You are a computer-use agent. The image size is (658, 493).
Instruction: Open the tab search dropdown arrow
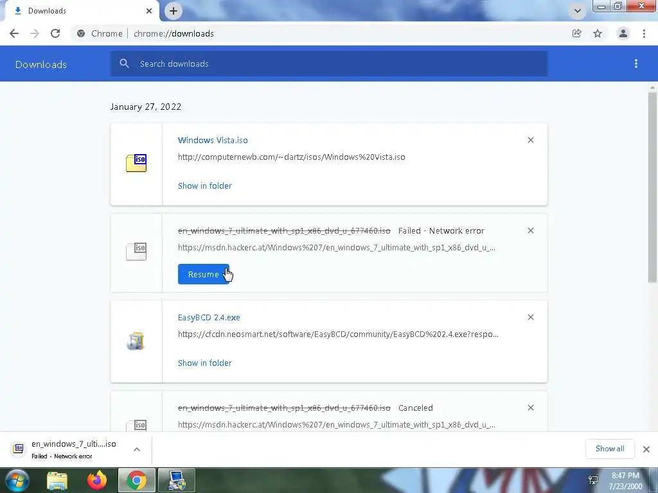578,11
